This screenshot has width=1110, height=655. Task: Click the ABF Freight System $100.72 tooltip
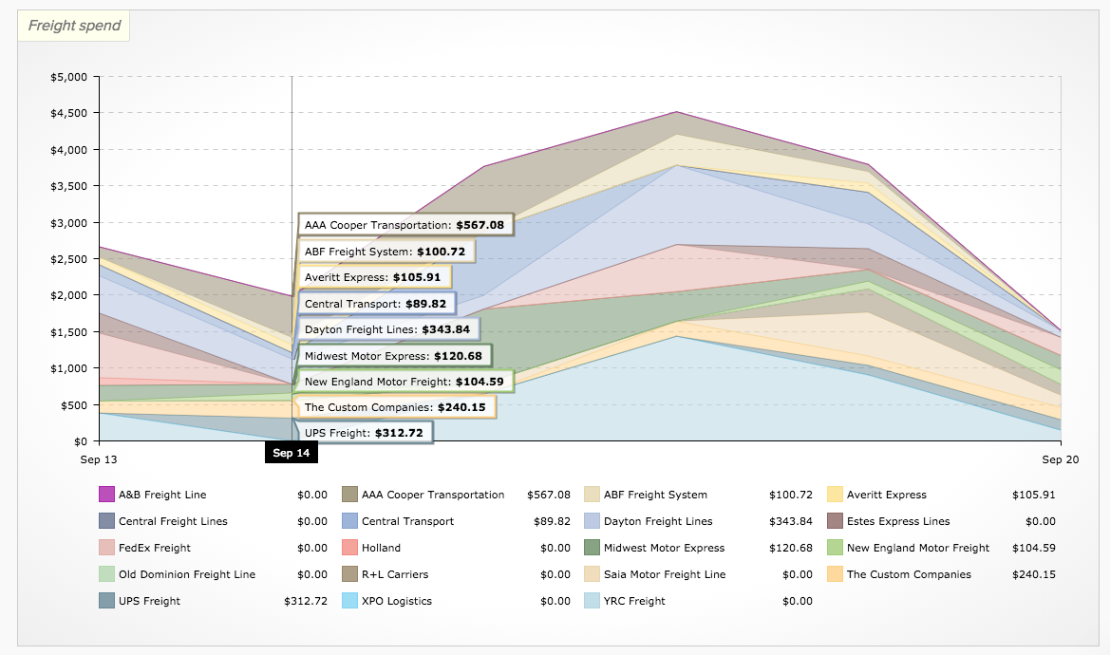(x=386, y=252)
